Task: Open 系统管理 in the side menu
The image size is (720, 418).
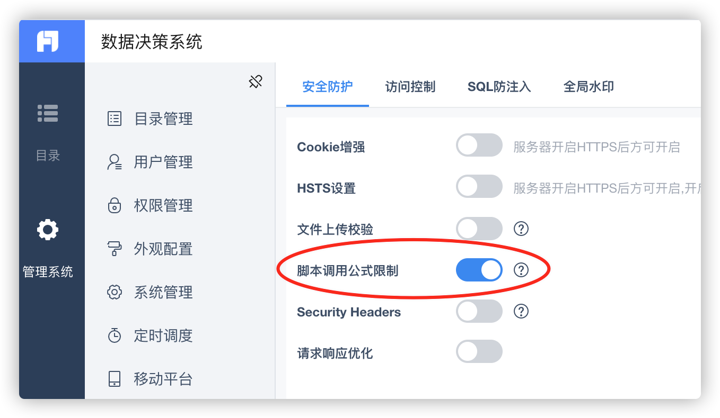Action: click(150, 292)
